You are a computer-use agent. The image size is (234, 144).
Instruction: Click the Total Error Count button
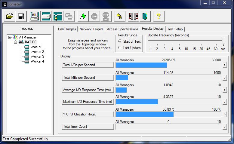click(x=88, y=127)
